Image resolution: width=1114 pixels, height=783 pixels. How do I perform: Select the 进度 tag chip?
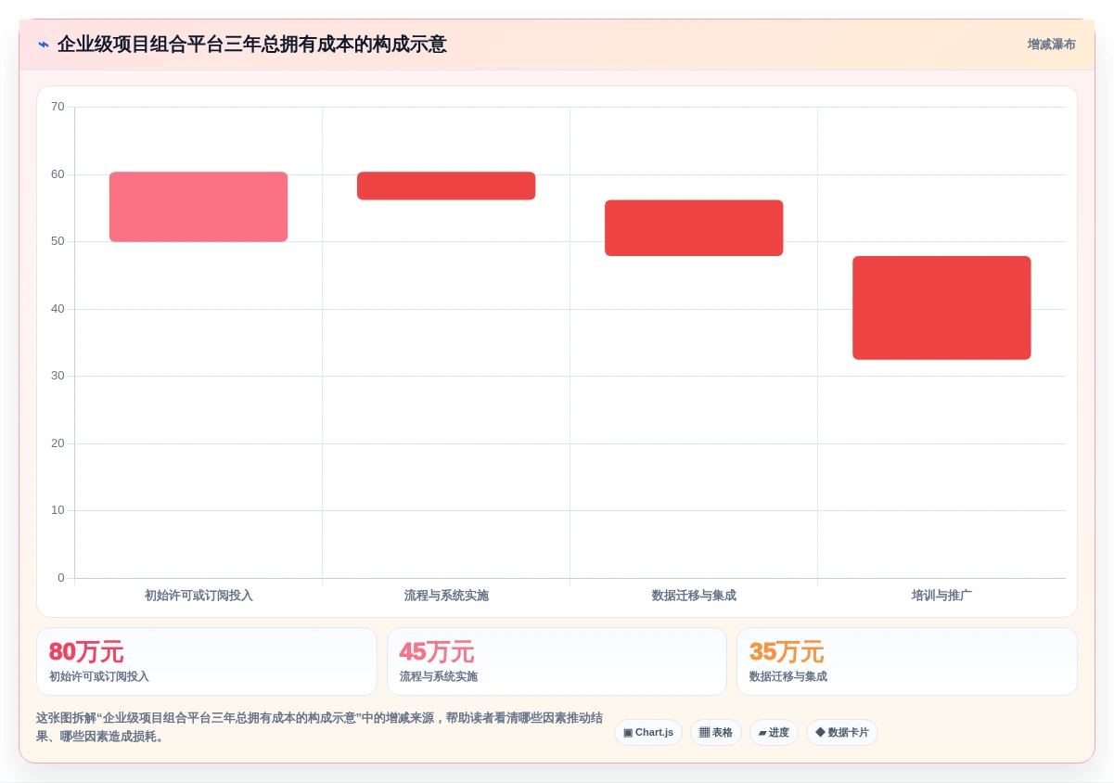tap(774, 733)
